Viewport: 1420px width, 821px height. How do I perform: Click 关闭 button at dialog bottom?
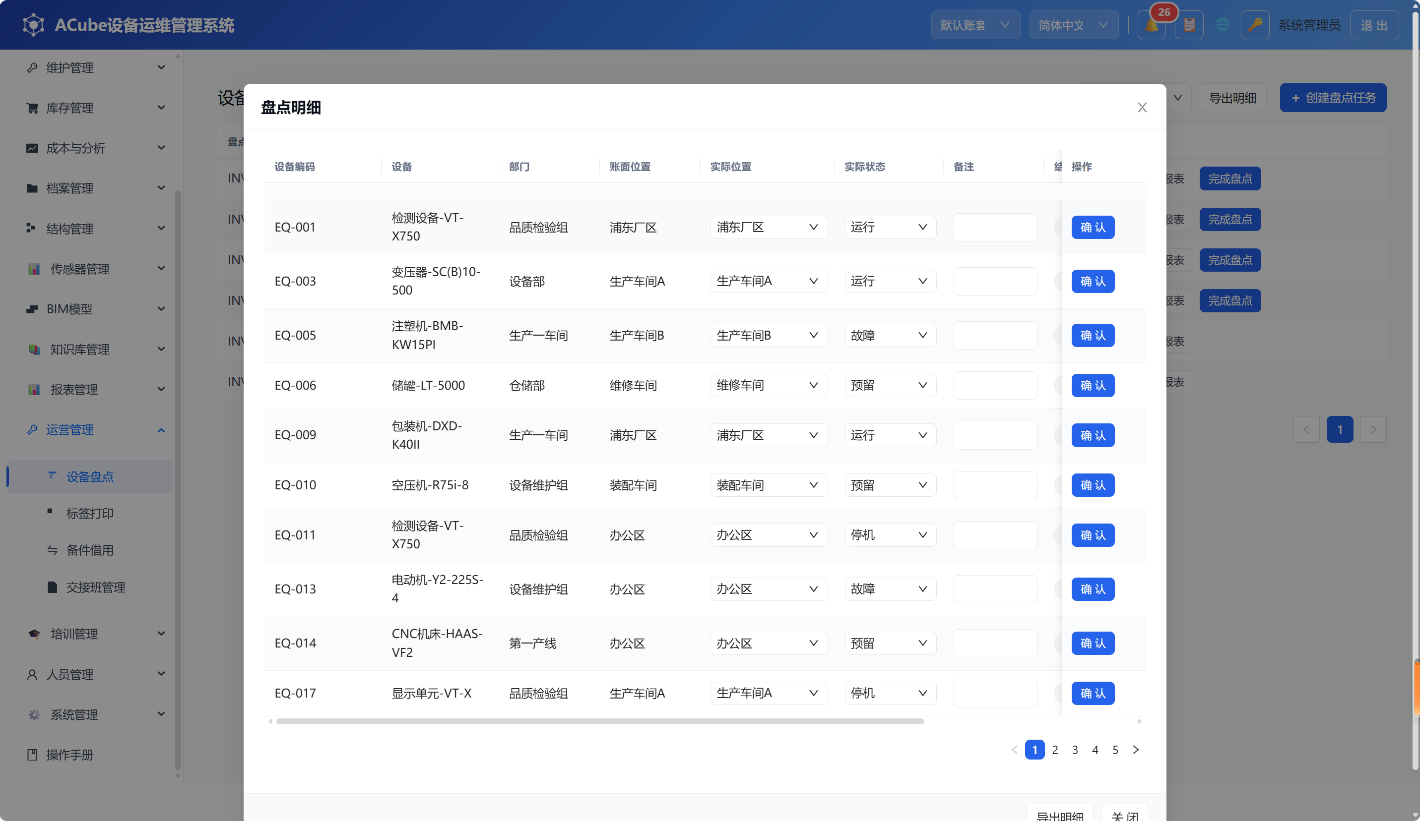point(1125,814)
